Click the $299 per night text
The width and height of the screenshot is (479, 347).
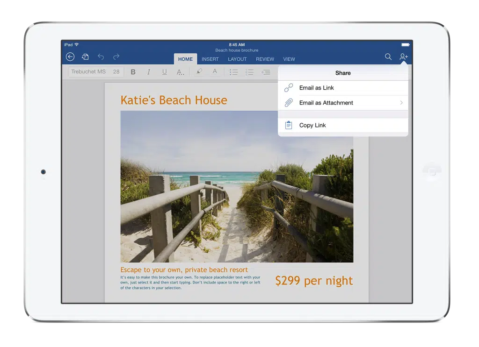[x=314, y=281]
